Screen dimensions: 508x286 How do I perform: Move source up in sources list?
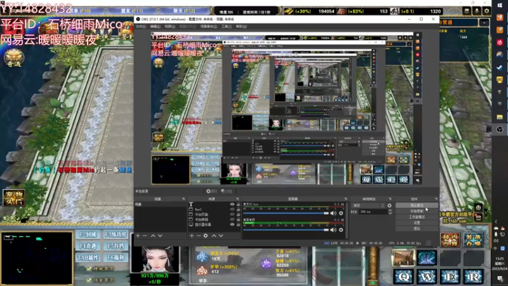[x=214, y=236]
